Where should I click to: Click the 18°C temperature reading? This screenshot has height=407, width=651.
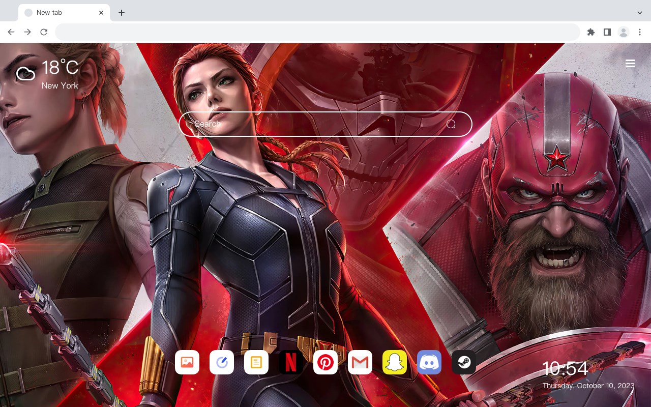[x=60, y=68]
